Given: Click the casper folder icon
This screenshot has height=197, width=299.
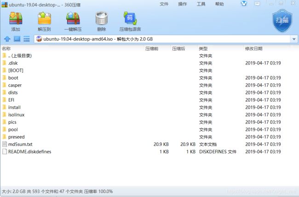Looking at the screenshot, I should [5, 85].
